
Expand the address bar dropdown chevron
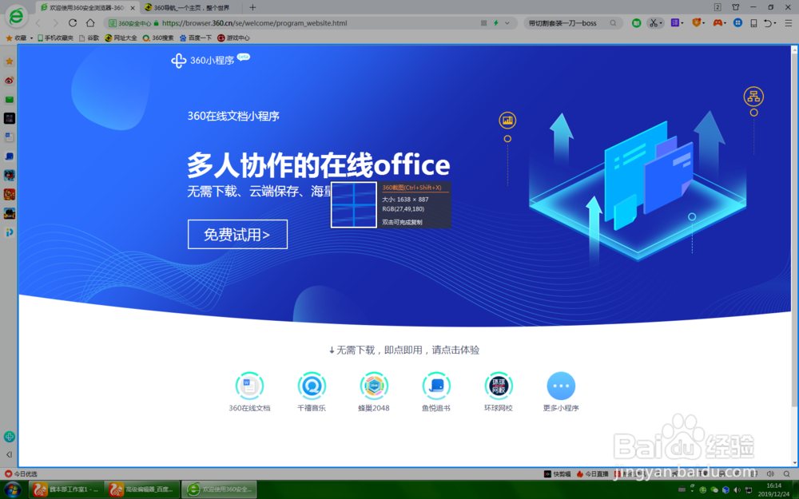coord(507,23)
